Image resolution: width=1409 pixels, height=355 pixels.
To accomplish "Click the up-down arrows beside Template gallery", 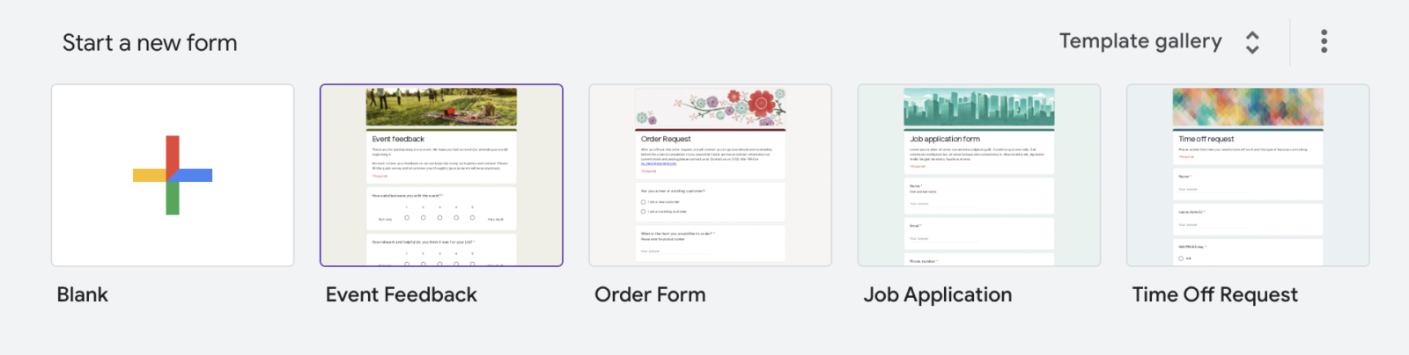I will [1252, 42].
